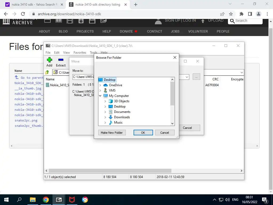Expand the 3D Objects node
This screenshot has width=273, height=205.
coord(105,101)
